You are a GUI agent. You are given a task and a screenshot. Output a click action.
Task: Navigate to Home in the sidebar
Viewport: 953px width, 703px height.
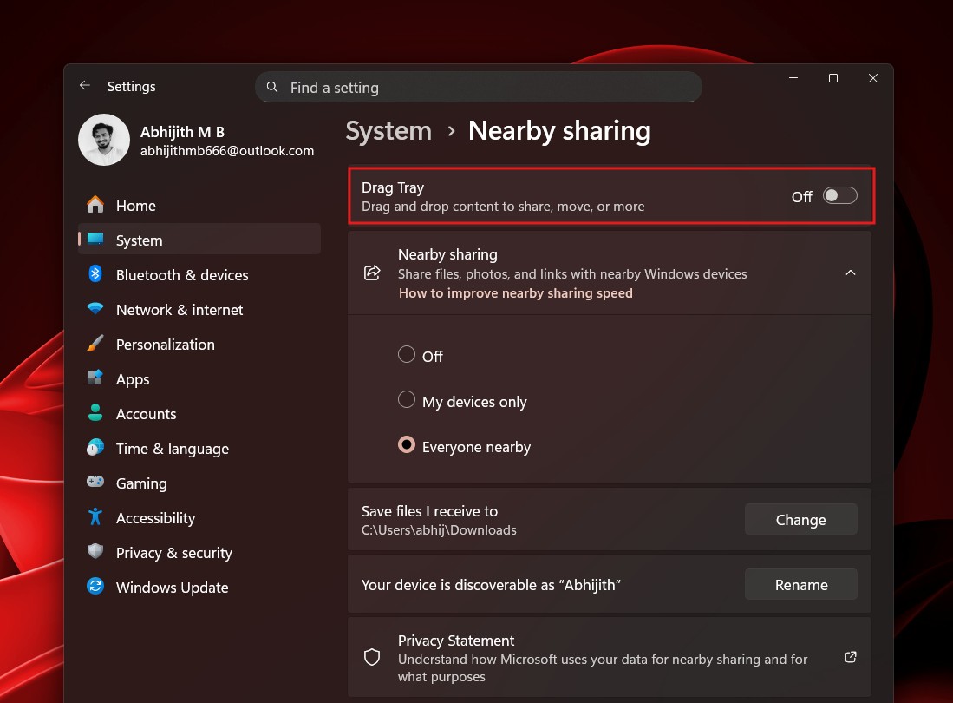[x=95, y=205]
